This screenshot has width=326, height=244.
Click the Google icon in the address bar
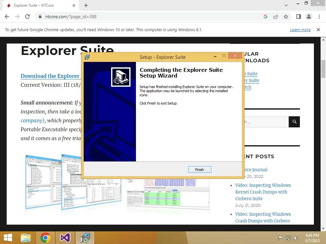click(265, 17)
